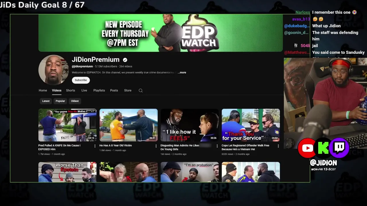Click chat message 'What up Jidion'
This screenshot has height=206, width=367.
coord(326,26)
